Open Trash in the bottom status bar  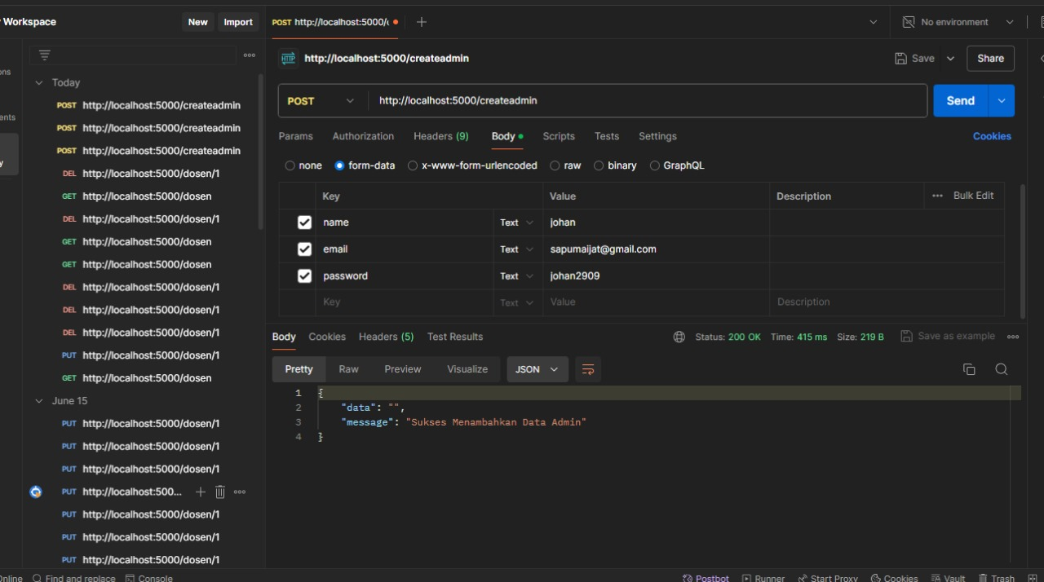(x=997, y=578)
